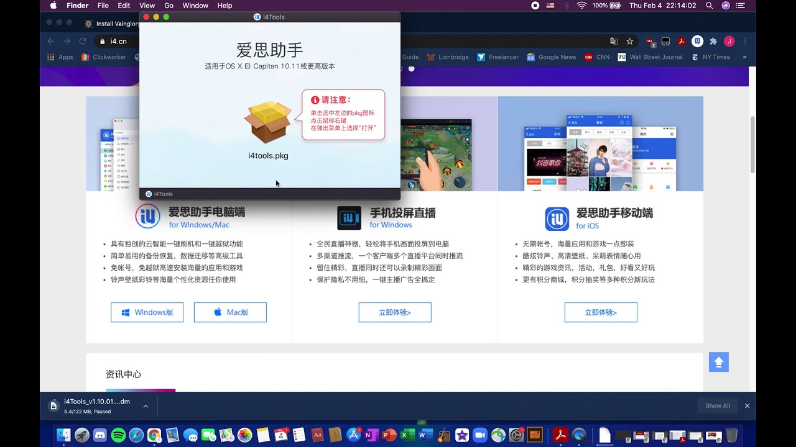796x447 pixels.
Task: Open the Lionbridge bookmark
Action: pos(448,57)
